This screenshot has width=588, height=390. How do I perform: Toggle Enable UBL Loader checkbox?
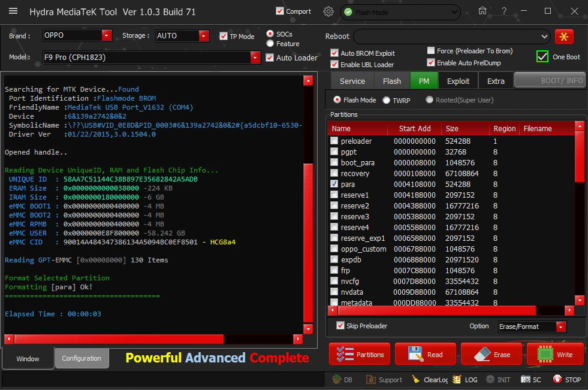coord(334,65)
